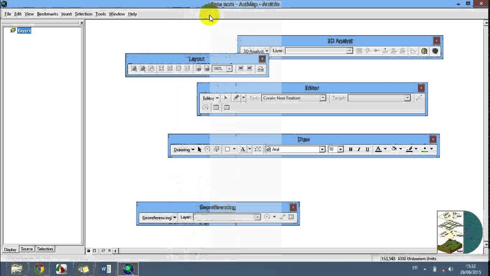Open the Tools menu
Image resolution: width=490 pixels, height=276 pixels.
coord(100,14)
